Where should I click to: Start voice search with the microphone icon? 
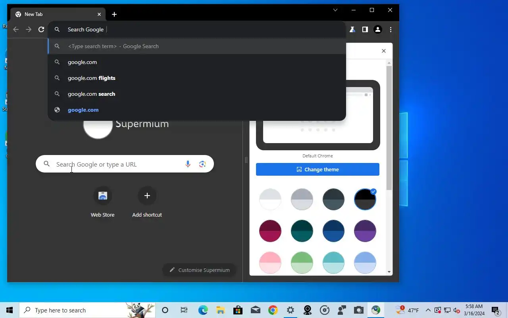(188, 164)
